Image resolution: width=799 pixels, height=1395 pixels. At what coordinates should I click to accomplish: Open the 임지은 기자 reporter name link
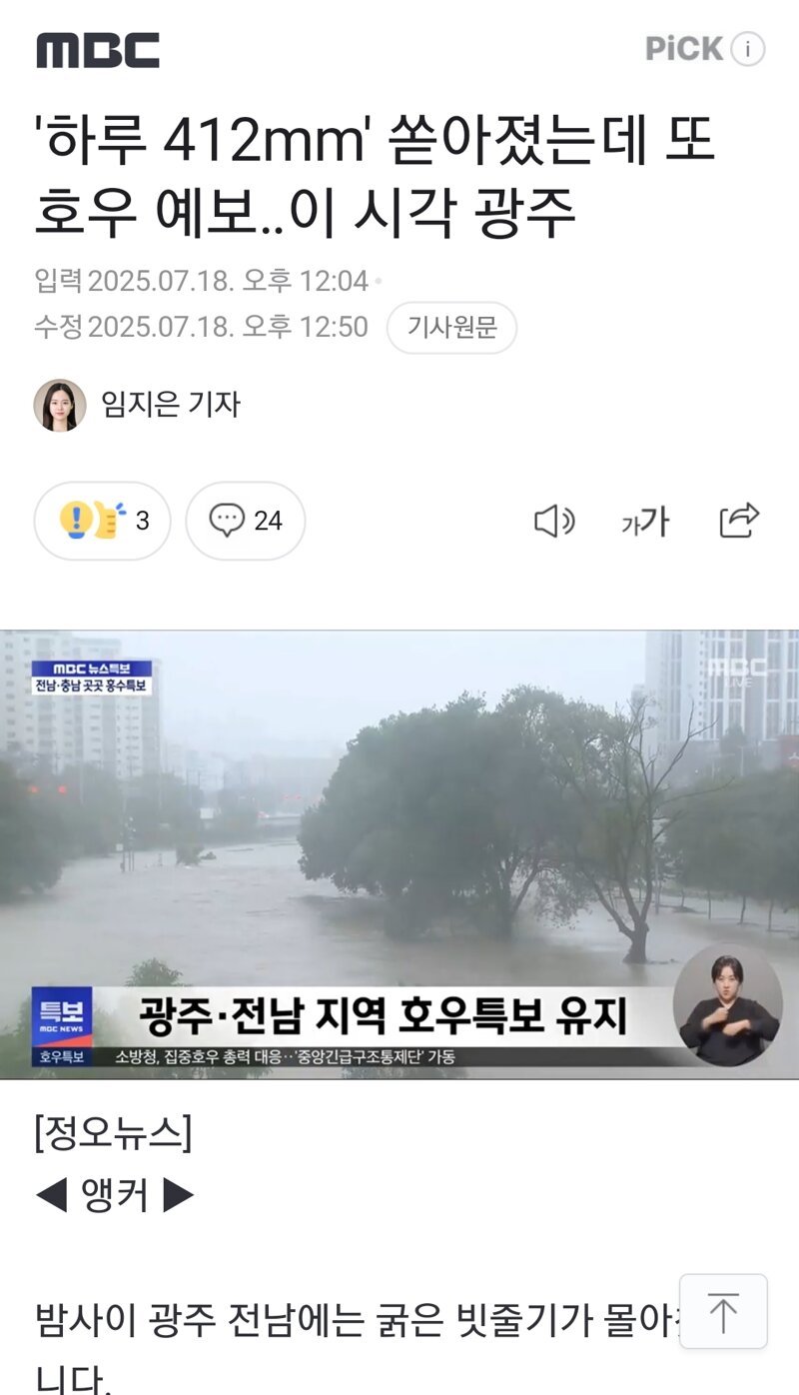click(x=171, y=405)
